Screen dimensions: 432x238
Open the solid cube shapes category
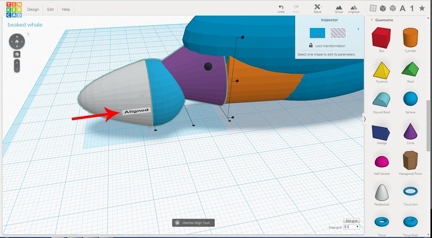[383, 8]
